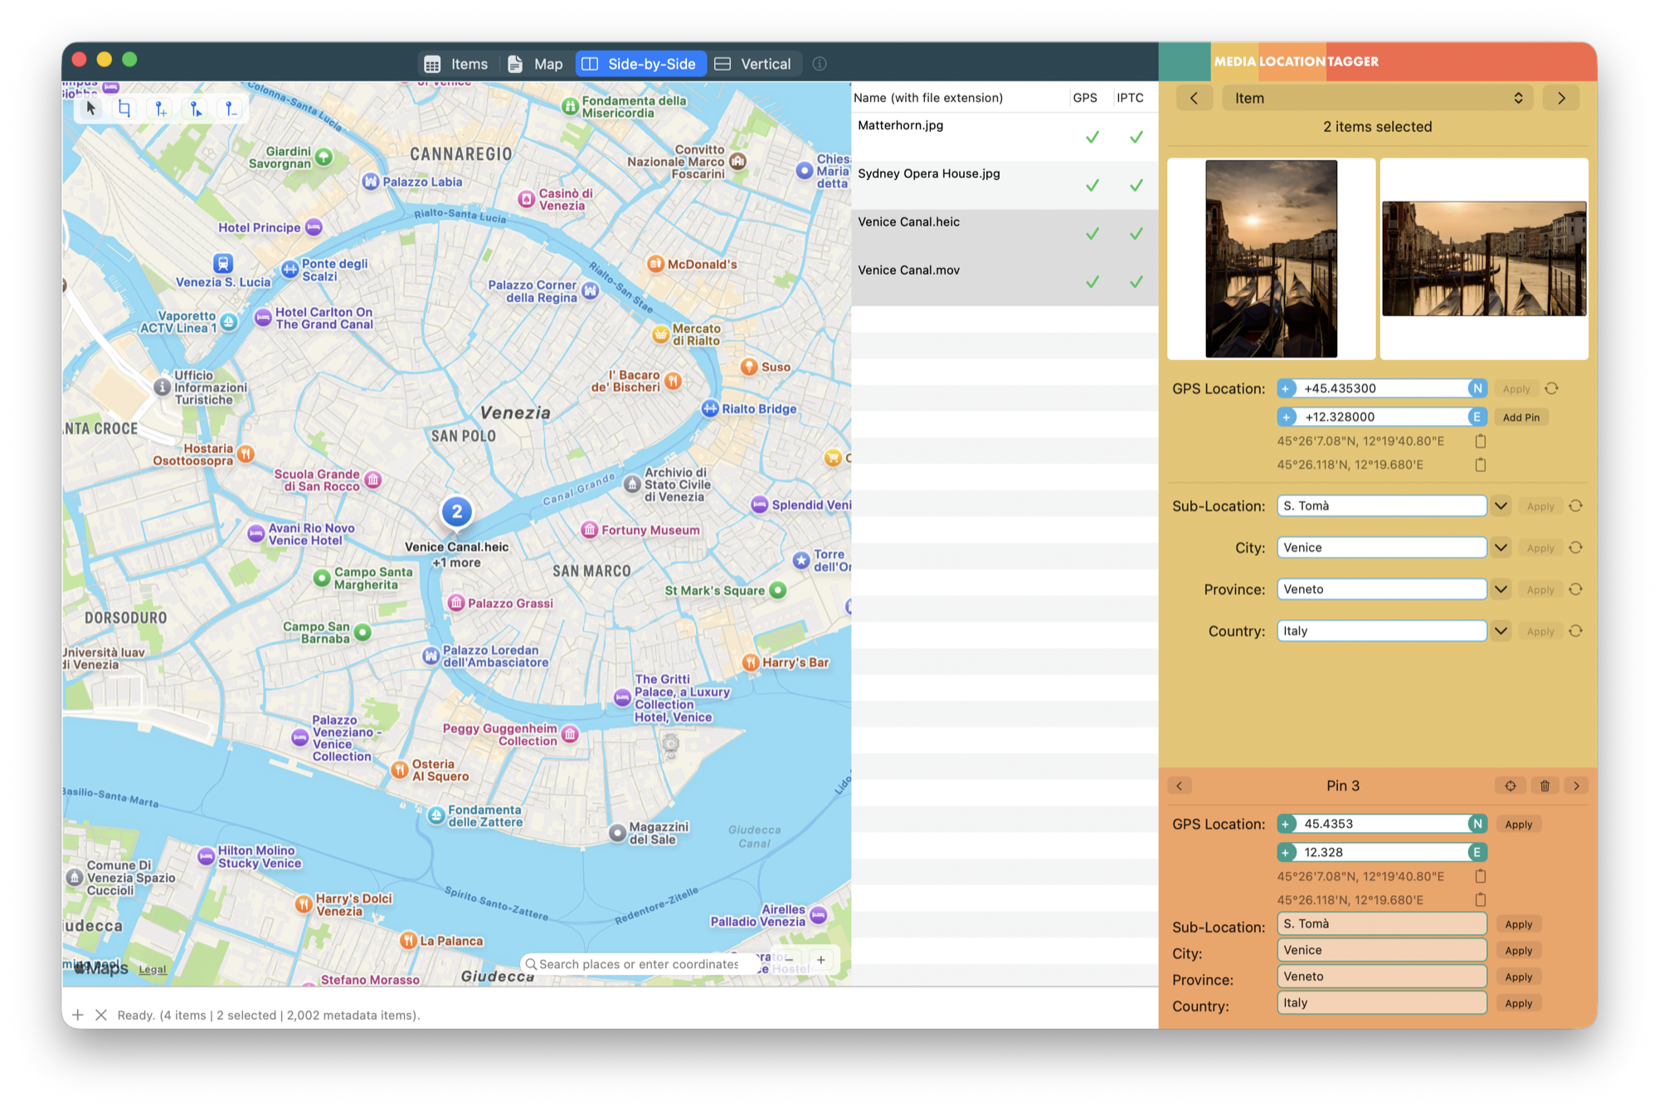Apply Pin 3 Country Italy

(x=1519, y=1004)
